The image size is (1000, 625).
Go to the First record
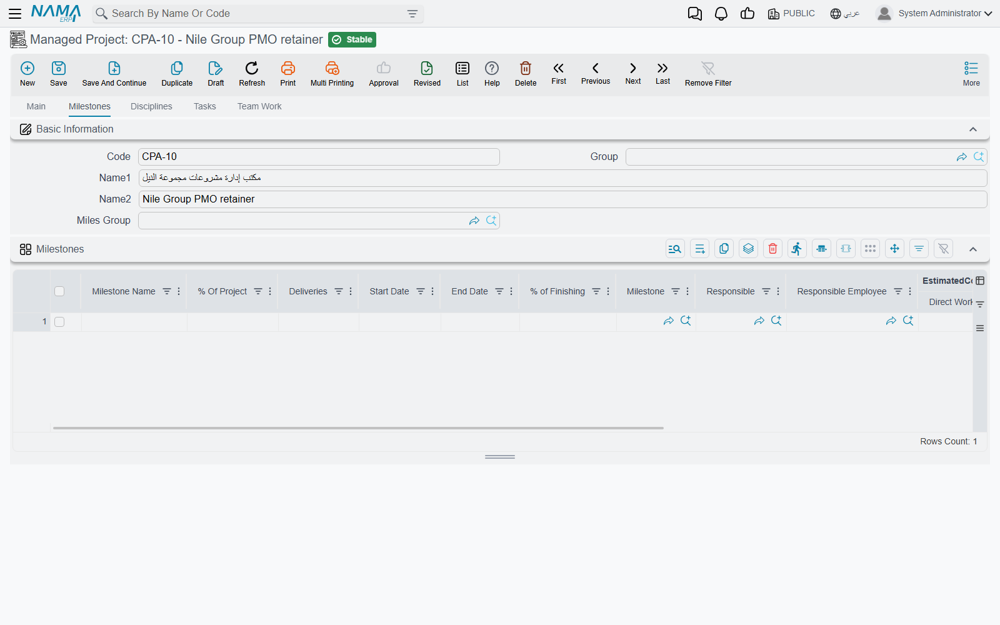(x=559, y=73)
